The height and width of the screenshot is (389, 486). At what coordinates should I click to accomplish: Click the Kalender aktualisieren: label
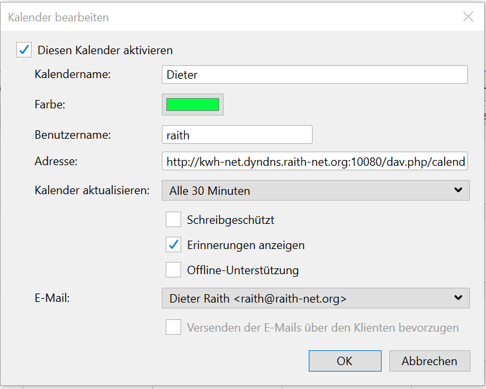92,190
